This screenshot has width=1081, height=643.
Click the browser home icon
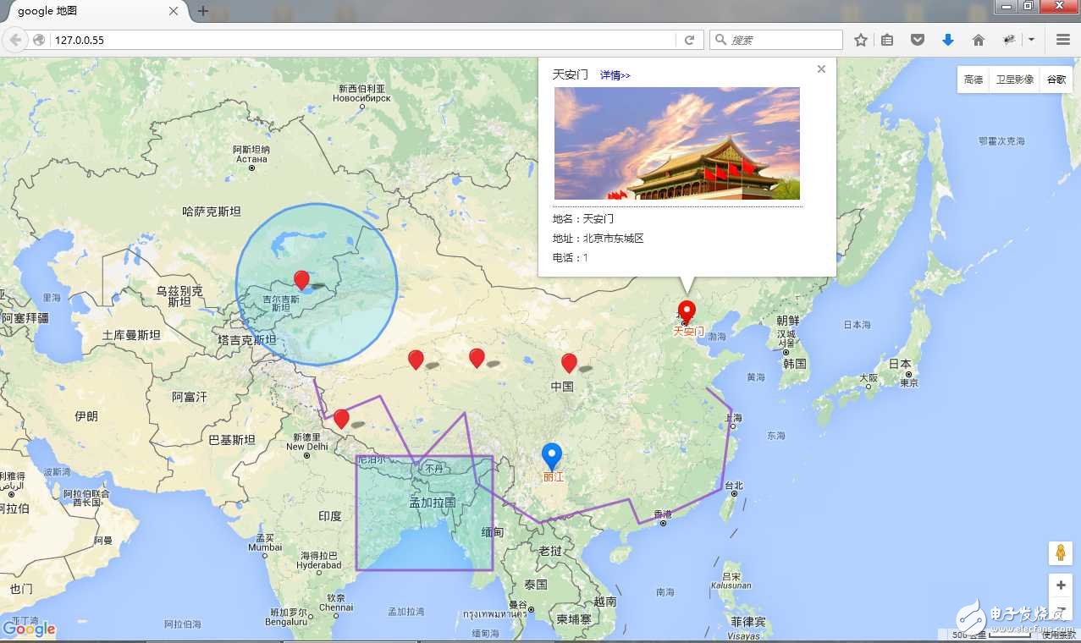point(978,40)
